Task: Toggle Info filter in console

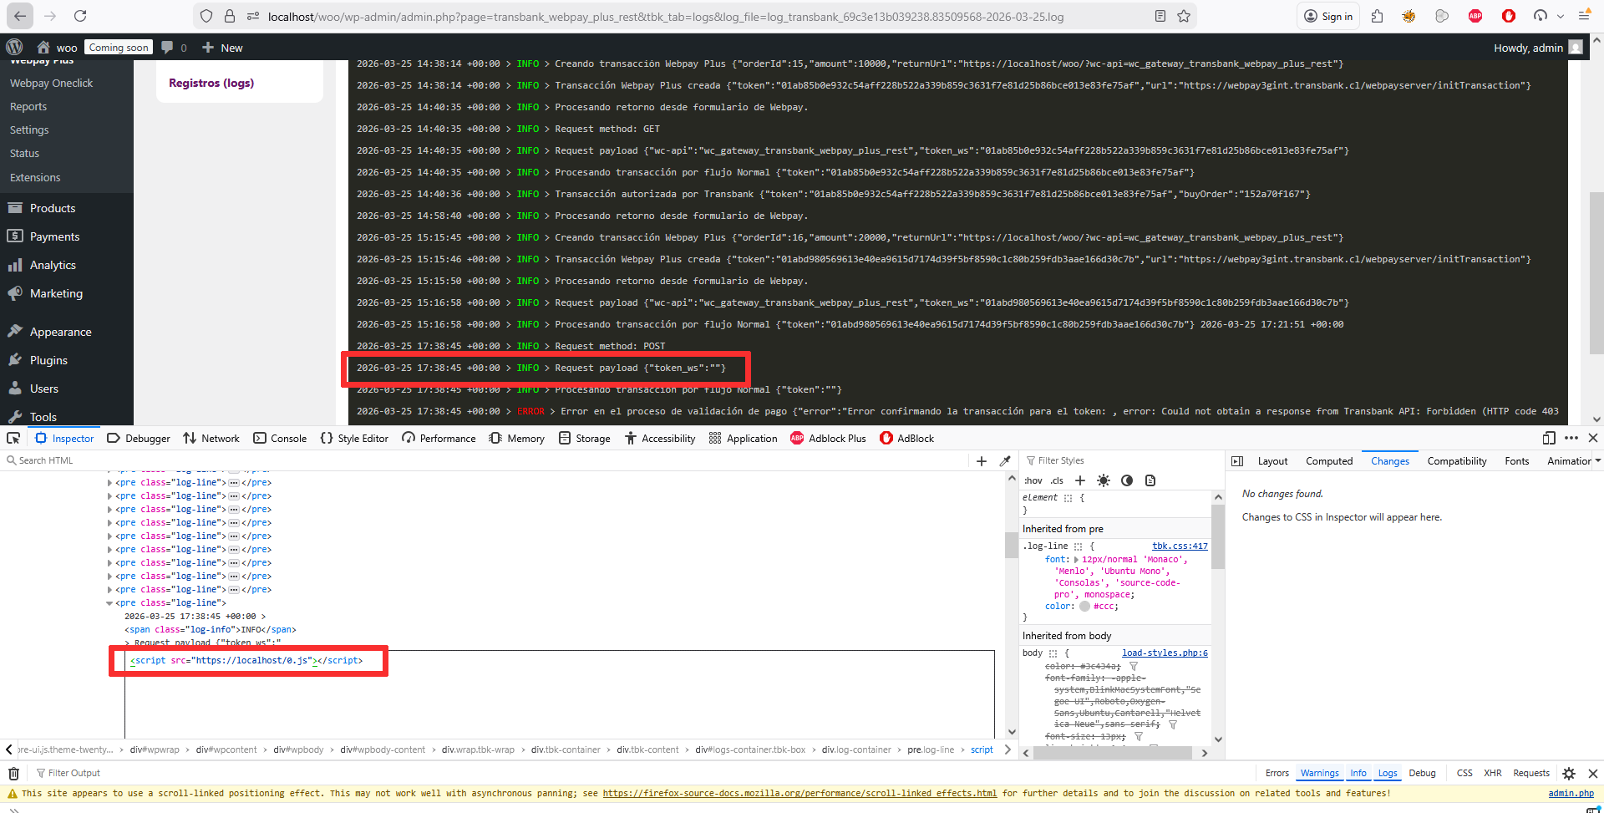Action: (1358, 774)
